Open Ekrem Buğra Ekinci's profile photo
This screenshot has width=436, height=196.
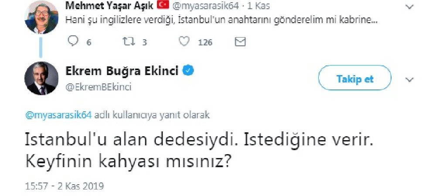pyautogui.click(x=41, y=79)
